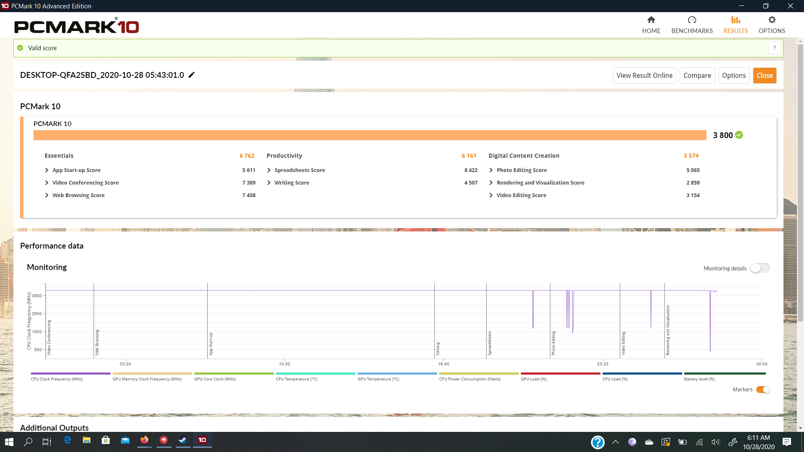Expand App Start-up Score details
Screen dimensions: 804x452
point(47,170)
